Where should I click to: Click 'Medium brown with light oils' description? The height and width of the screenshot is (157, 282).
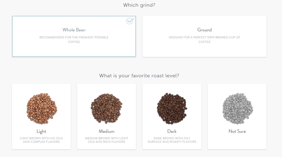pos(107,140)
